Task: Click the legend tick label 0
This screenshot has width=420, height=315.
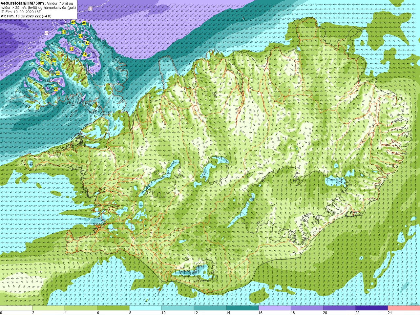Action: point(1,313)
